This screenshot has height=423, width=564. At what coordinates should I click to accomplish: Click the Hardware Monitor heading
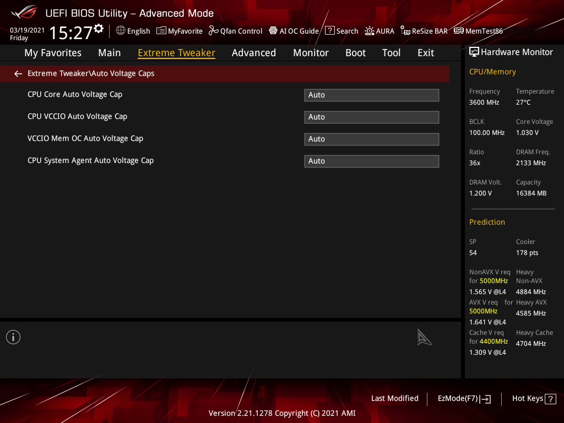[517, 52]
